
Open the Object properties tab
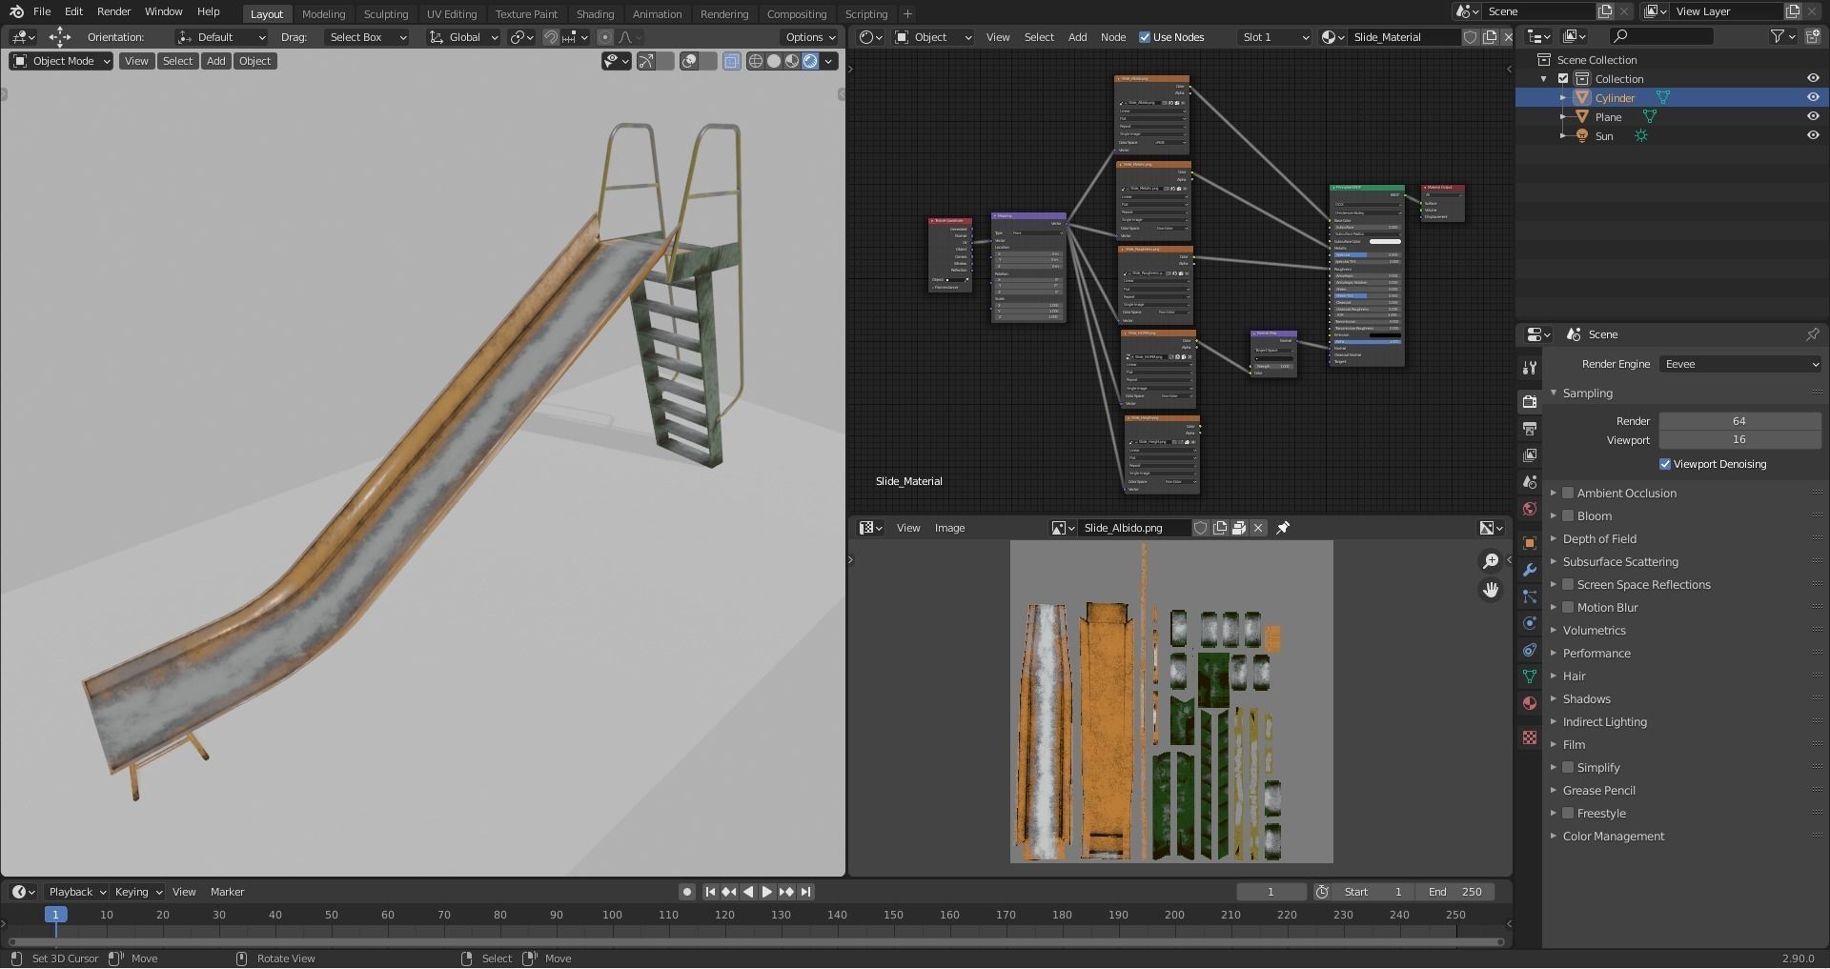[1530, 543]
